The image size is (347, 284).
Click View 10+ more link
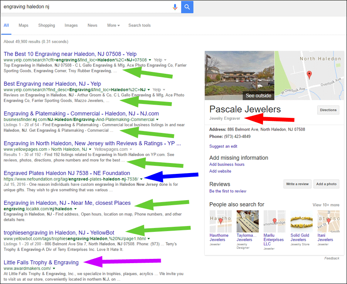pyautogui.click(x=326, y=205)
